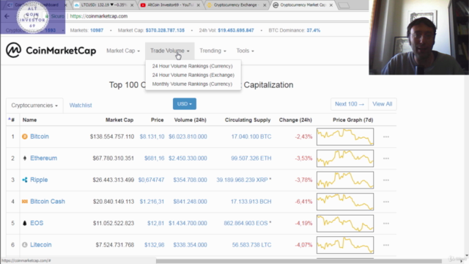The height and width of the screenshot is (264, 469).
Task: Open the Bitcoin Cash row more-options ellipsis
Action: pos(386,202)
